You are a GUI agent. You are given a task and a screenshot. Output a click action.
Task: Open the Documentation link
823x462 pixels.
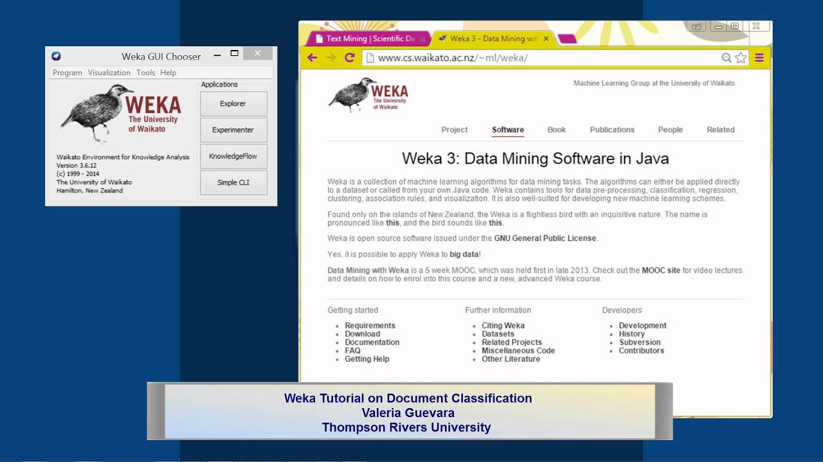[372, 342]
